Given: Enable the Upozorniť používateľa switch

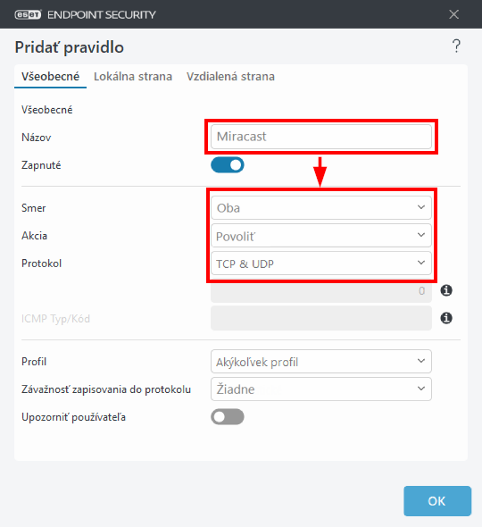Looking at the screenshot, I should coord(228,417).
